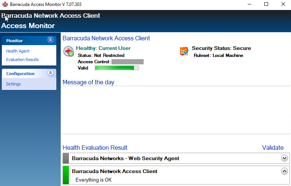Click 'Ruleset: Local Machine' text

click(x=218, y=55)
